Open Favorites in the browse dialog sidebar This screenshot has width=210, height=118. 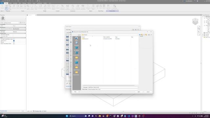tap(76, 58)
